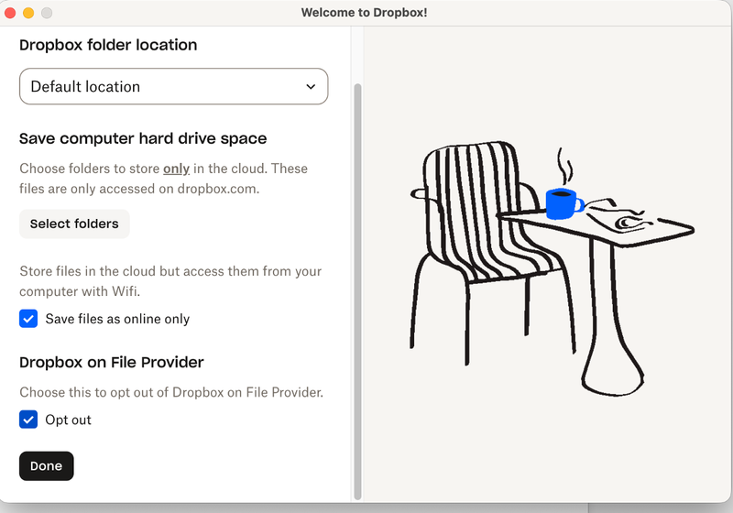This screenshot has width=733, height=513.
Task: Click the chevron arrow in location dropdown
Action: [x=311, y=87]
